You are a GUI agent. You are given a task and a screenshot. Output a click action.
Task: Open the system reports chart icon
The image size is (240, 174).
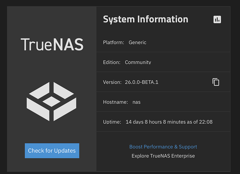pos(217,19)
